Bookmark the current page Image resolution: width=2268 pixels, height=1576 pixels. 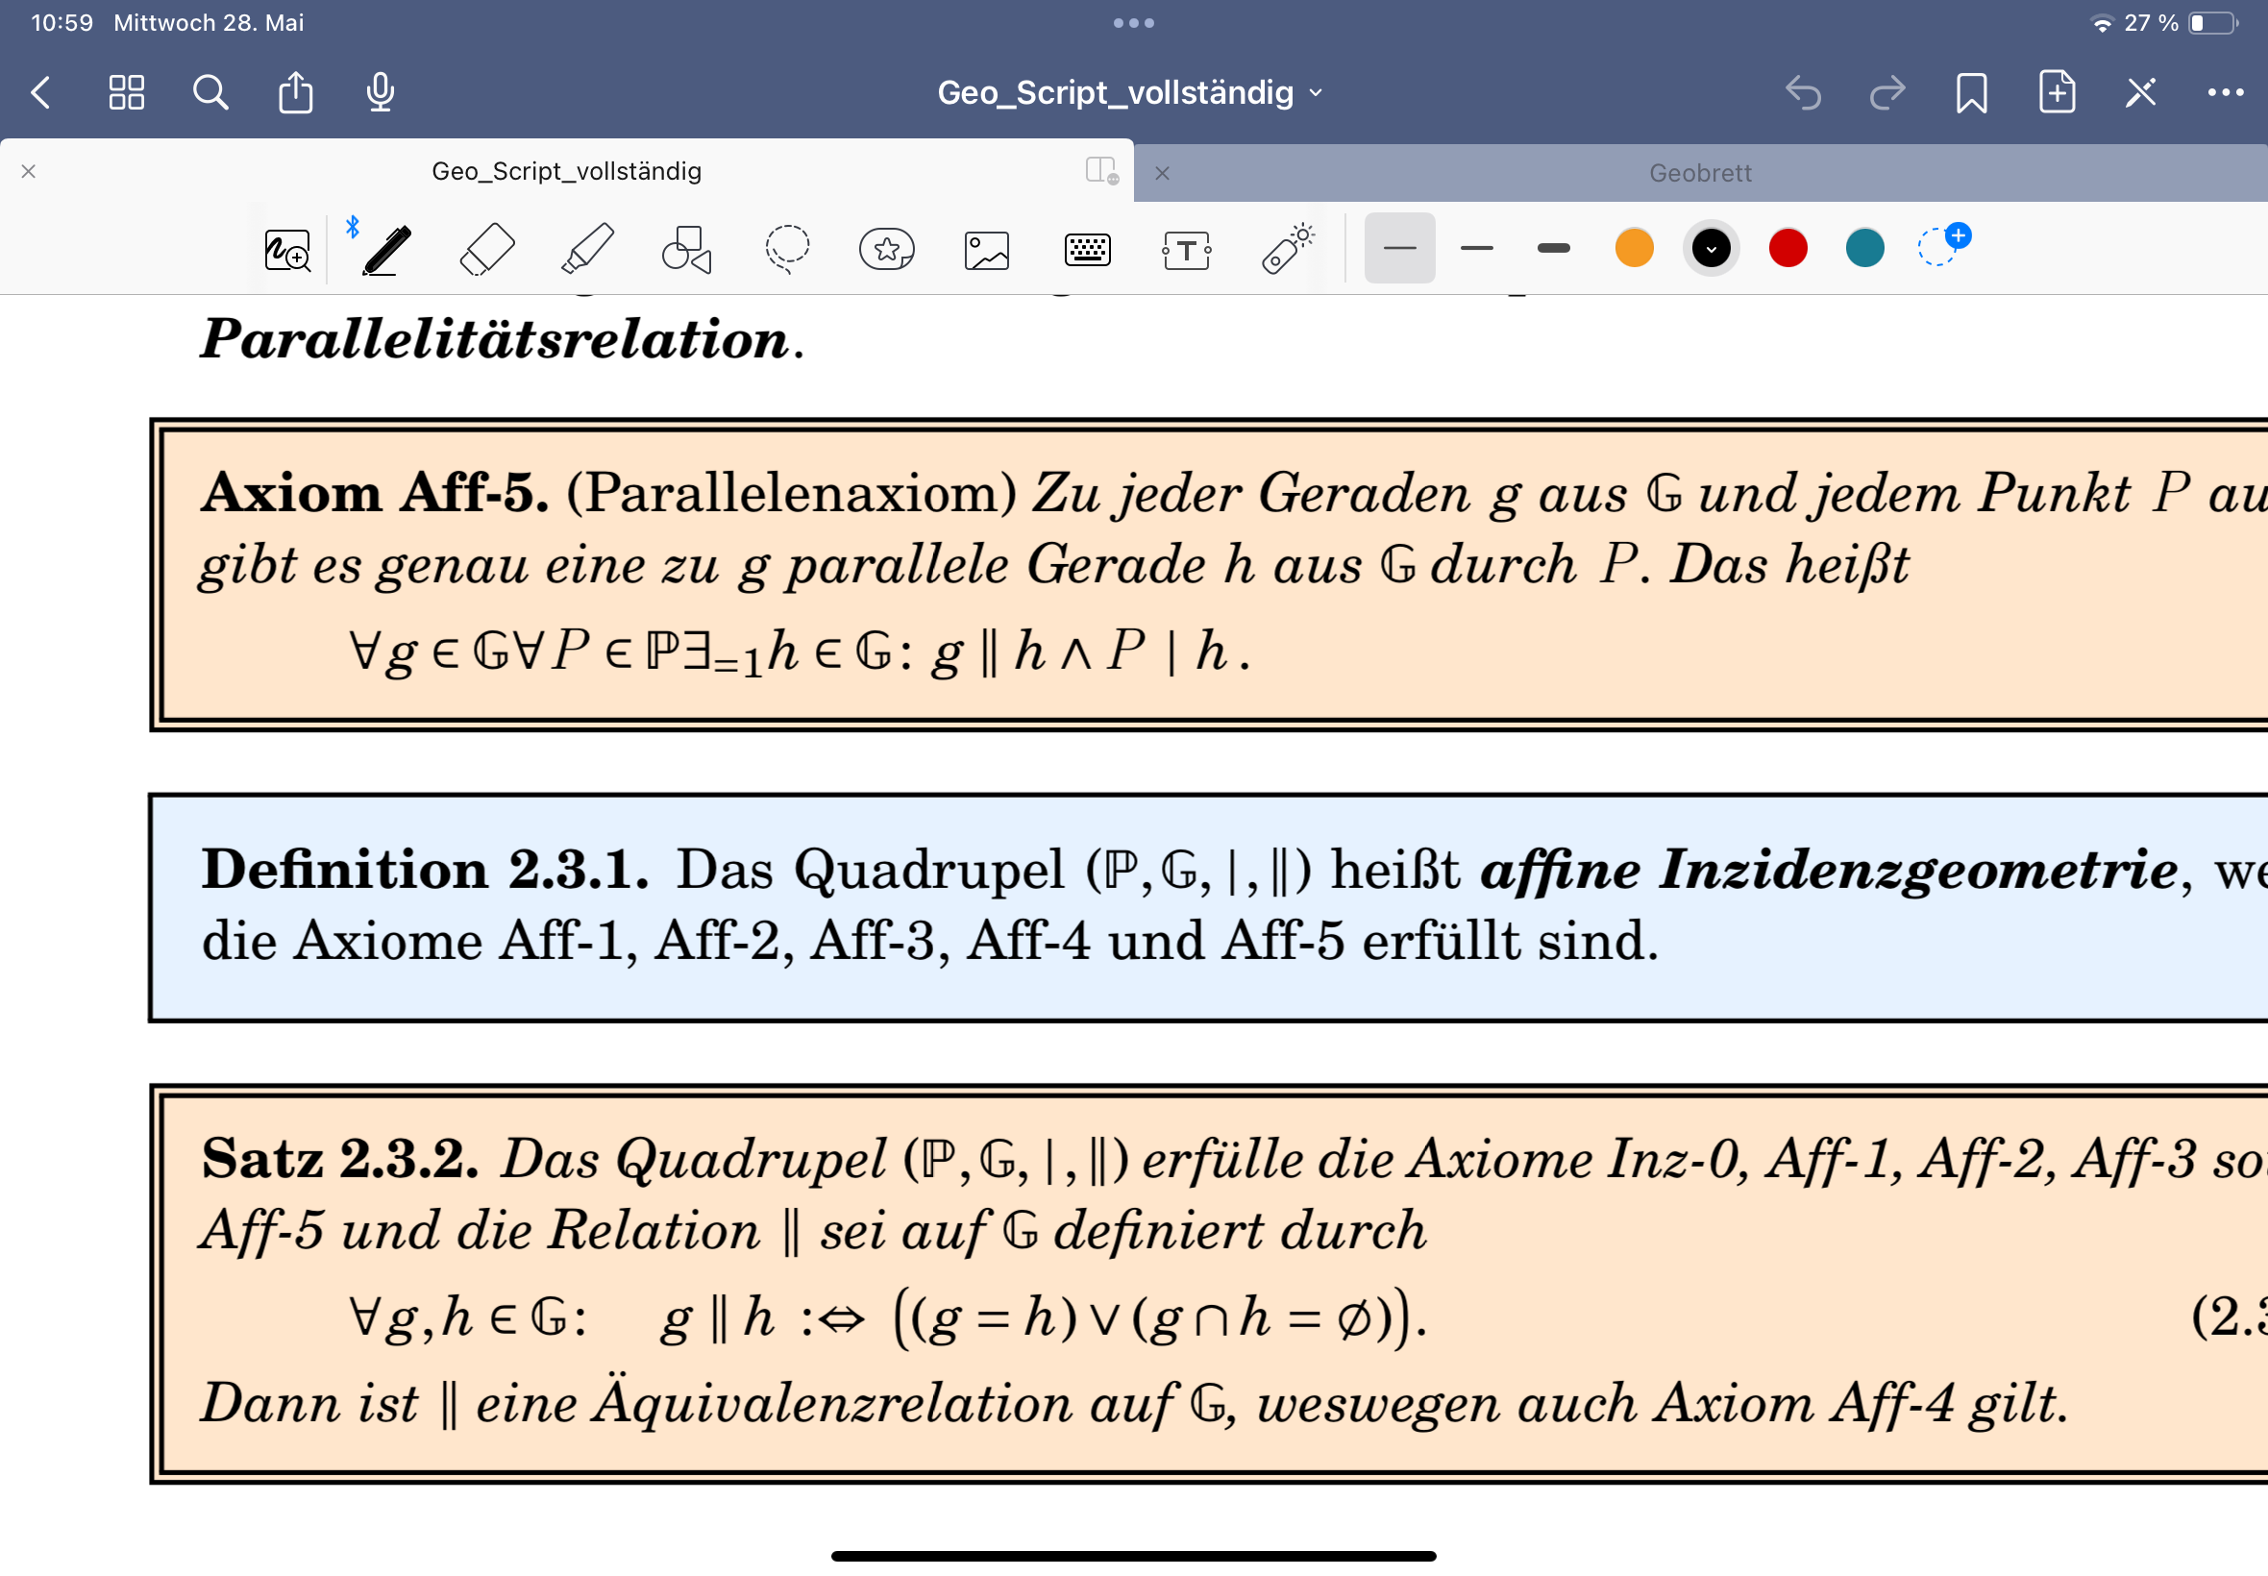(x=1971, y=93)
